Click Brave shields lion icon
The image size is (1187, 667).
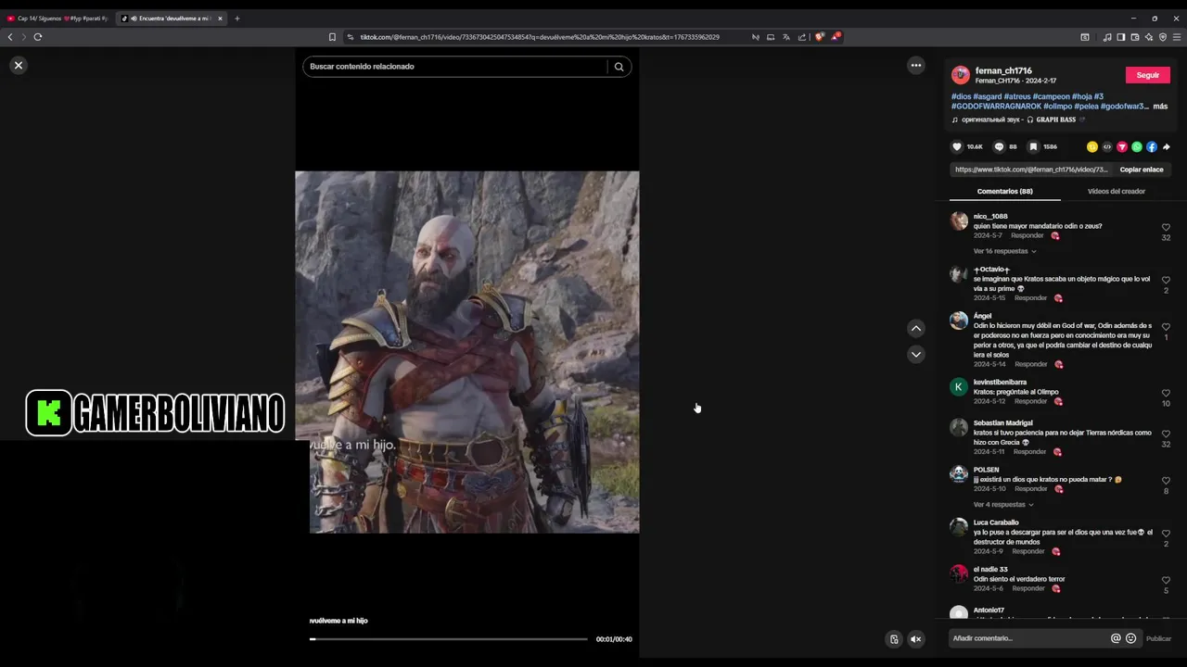click(x=820, y=37)
